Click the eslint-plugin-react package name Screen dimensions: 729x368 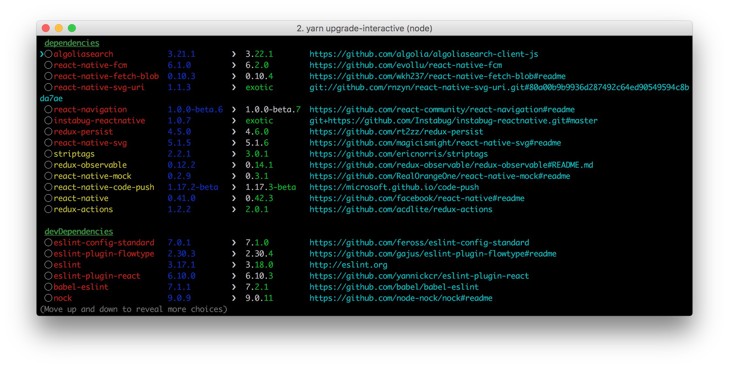pyautogui.click(x=97, y=276)
